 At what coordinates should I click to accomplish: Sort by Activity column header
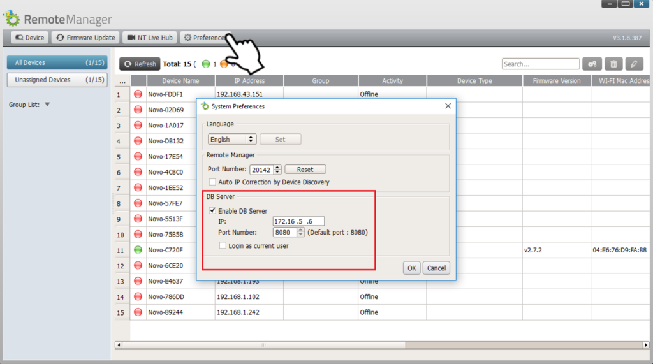392,81
